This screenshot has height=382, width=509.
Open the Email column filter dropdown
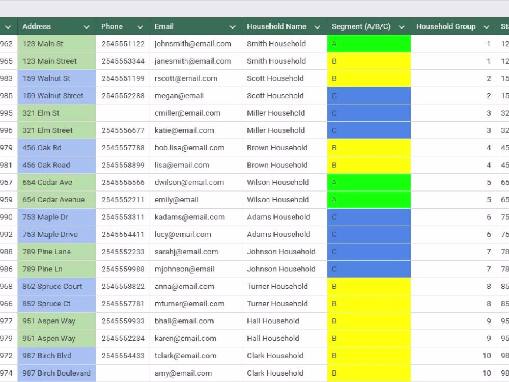pyautogui.click(x=233, y=27)
